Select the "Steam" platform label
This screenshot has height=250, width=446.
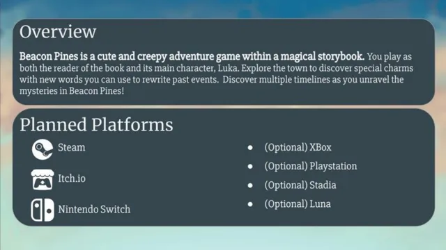(x=71, y=147)
